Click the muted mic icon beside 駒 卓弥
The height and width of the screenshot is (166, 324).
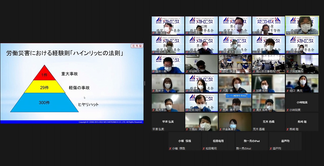click(220, 33)
